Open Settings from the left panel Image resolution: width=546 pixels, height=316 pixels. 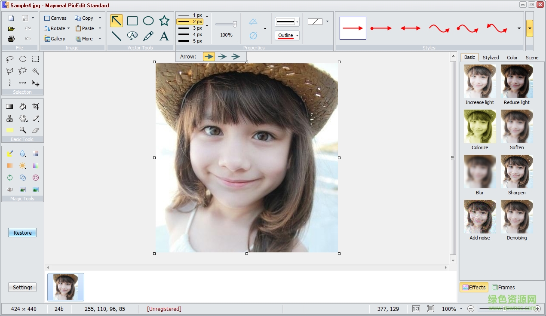point(22,287)
